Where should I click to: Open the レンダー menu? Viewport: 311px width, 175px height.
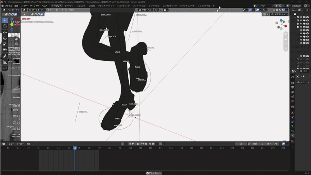click(x=24, y=6)
